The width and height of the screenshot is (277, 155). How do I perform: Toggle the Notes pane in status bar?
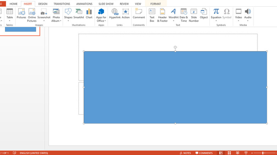pos(185,153)
